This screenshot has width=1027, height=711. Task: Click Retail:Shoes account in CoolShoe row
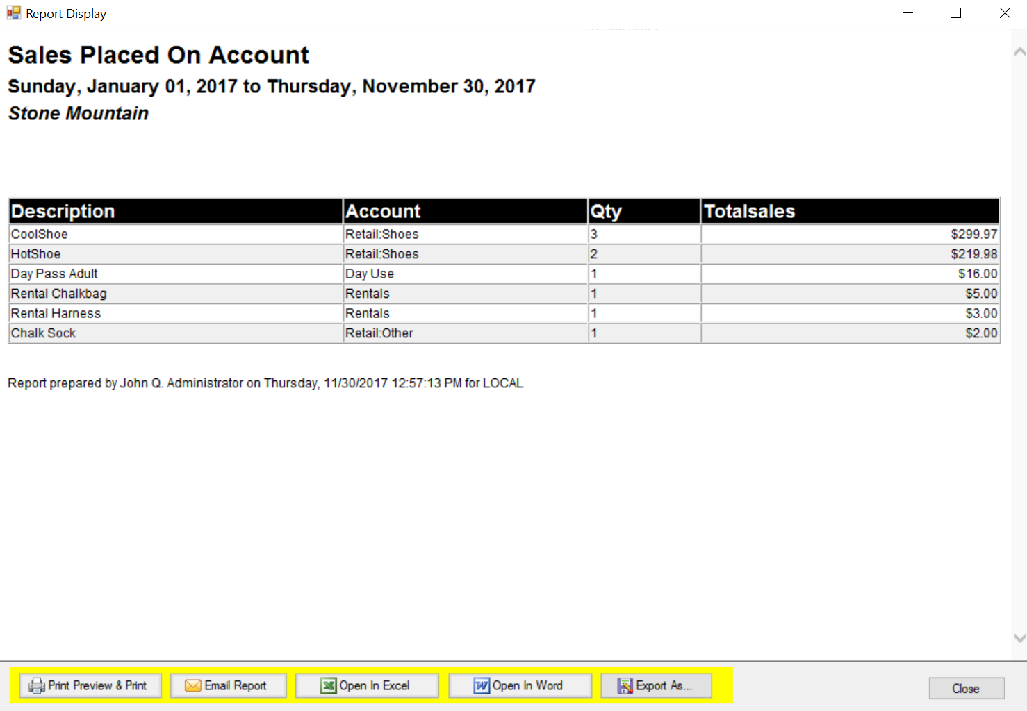[466, 234]
